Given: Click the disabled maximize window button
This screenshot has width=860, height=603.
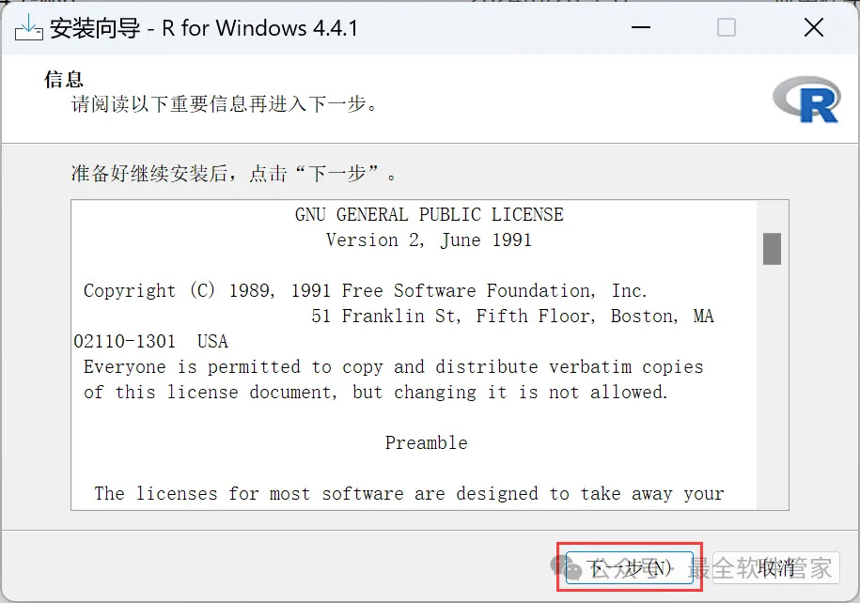Looking at the screenshot, I should pyautogui.click(x=727, y=27).
